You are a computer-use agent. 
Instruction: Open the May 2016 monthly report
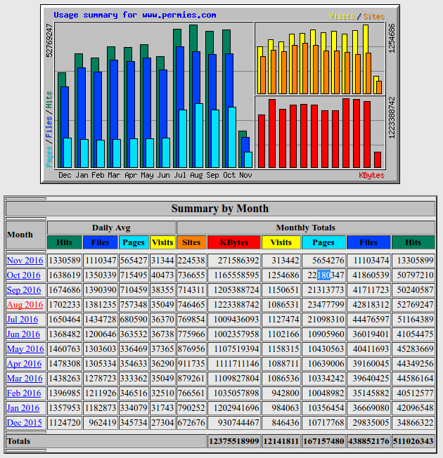click(x=25, y=349)
